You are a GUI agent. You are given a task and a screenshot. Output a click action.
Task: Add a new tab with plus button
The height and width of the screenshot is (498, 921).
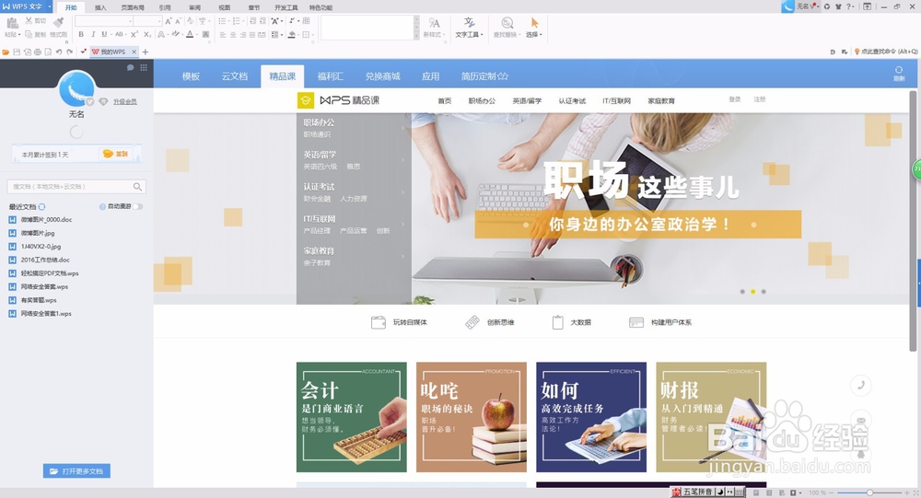pos(146,52)
